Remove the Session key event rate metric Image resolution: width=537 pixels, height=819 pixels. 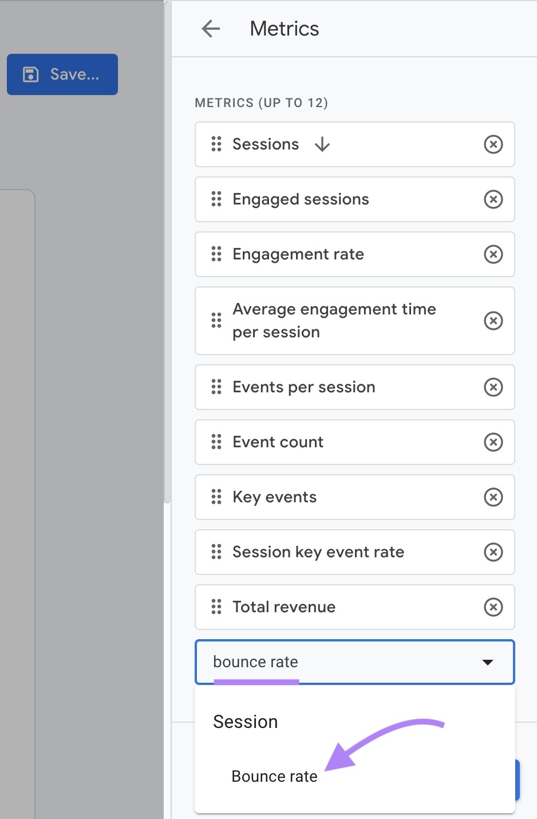[x=493, y=552]
